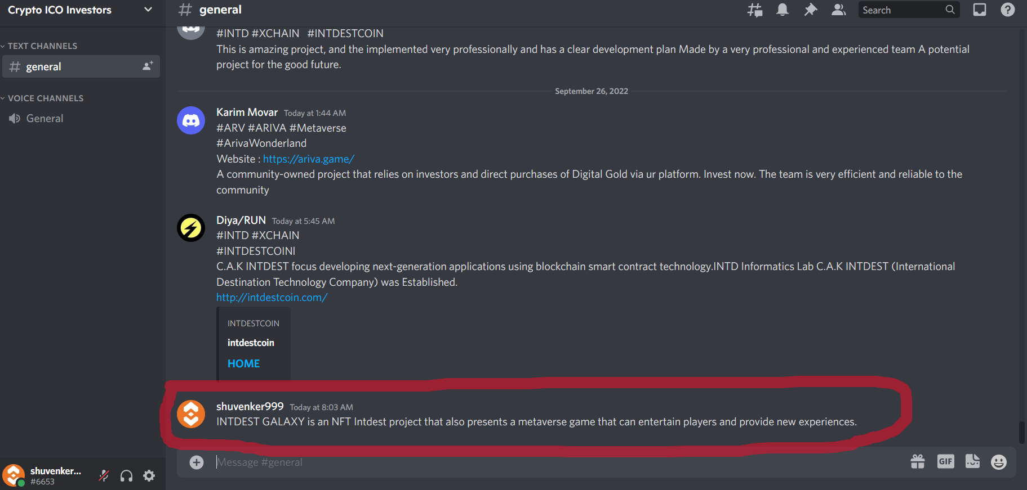Collapse the VOICE CHANNELS category
Viewport: 1027px width, 490px height.
42,98
